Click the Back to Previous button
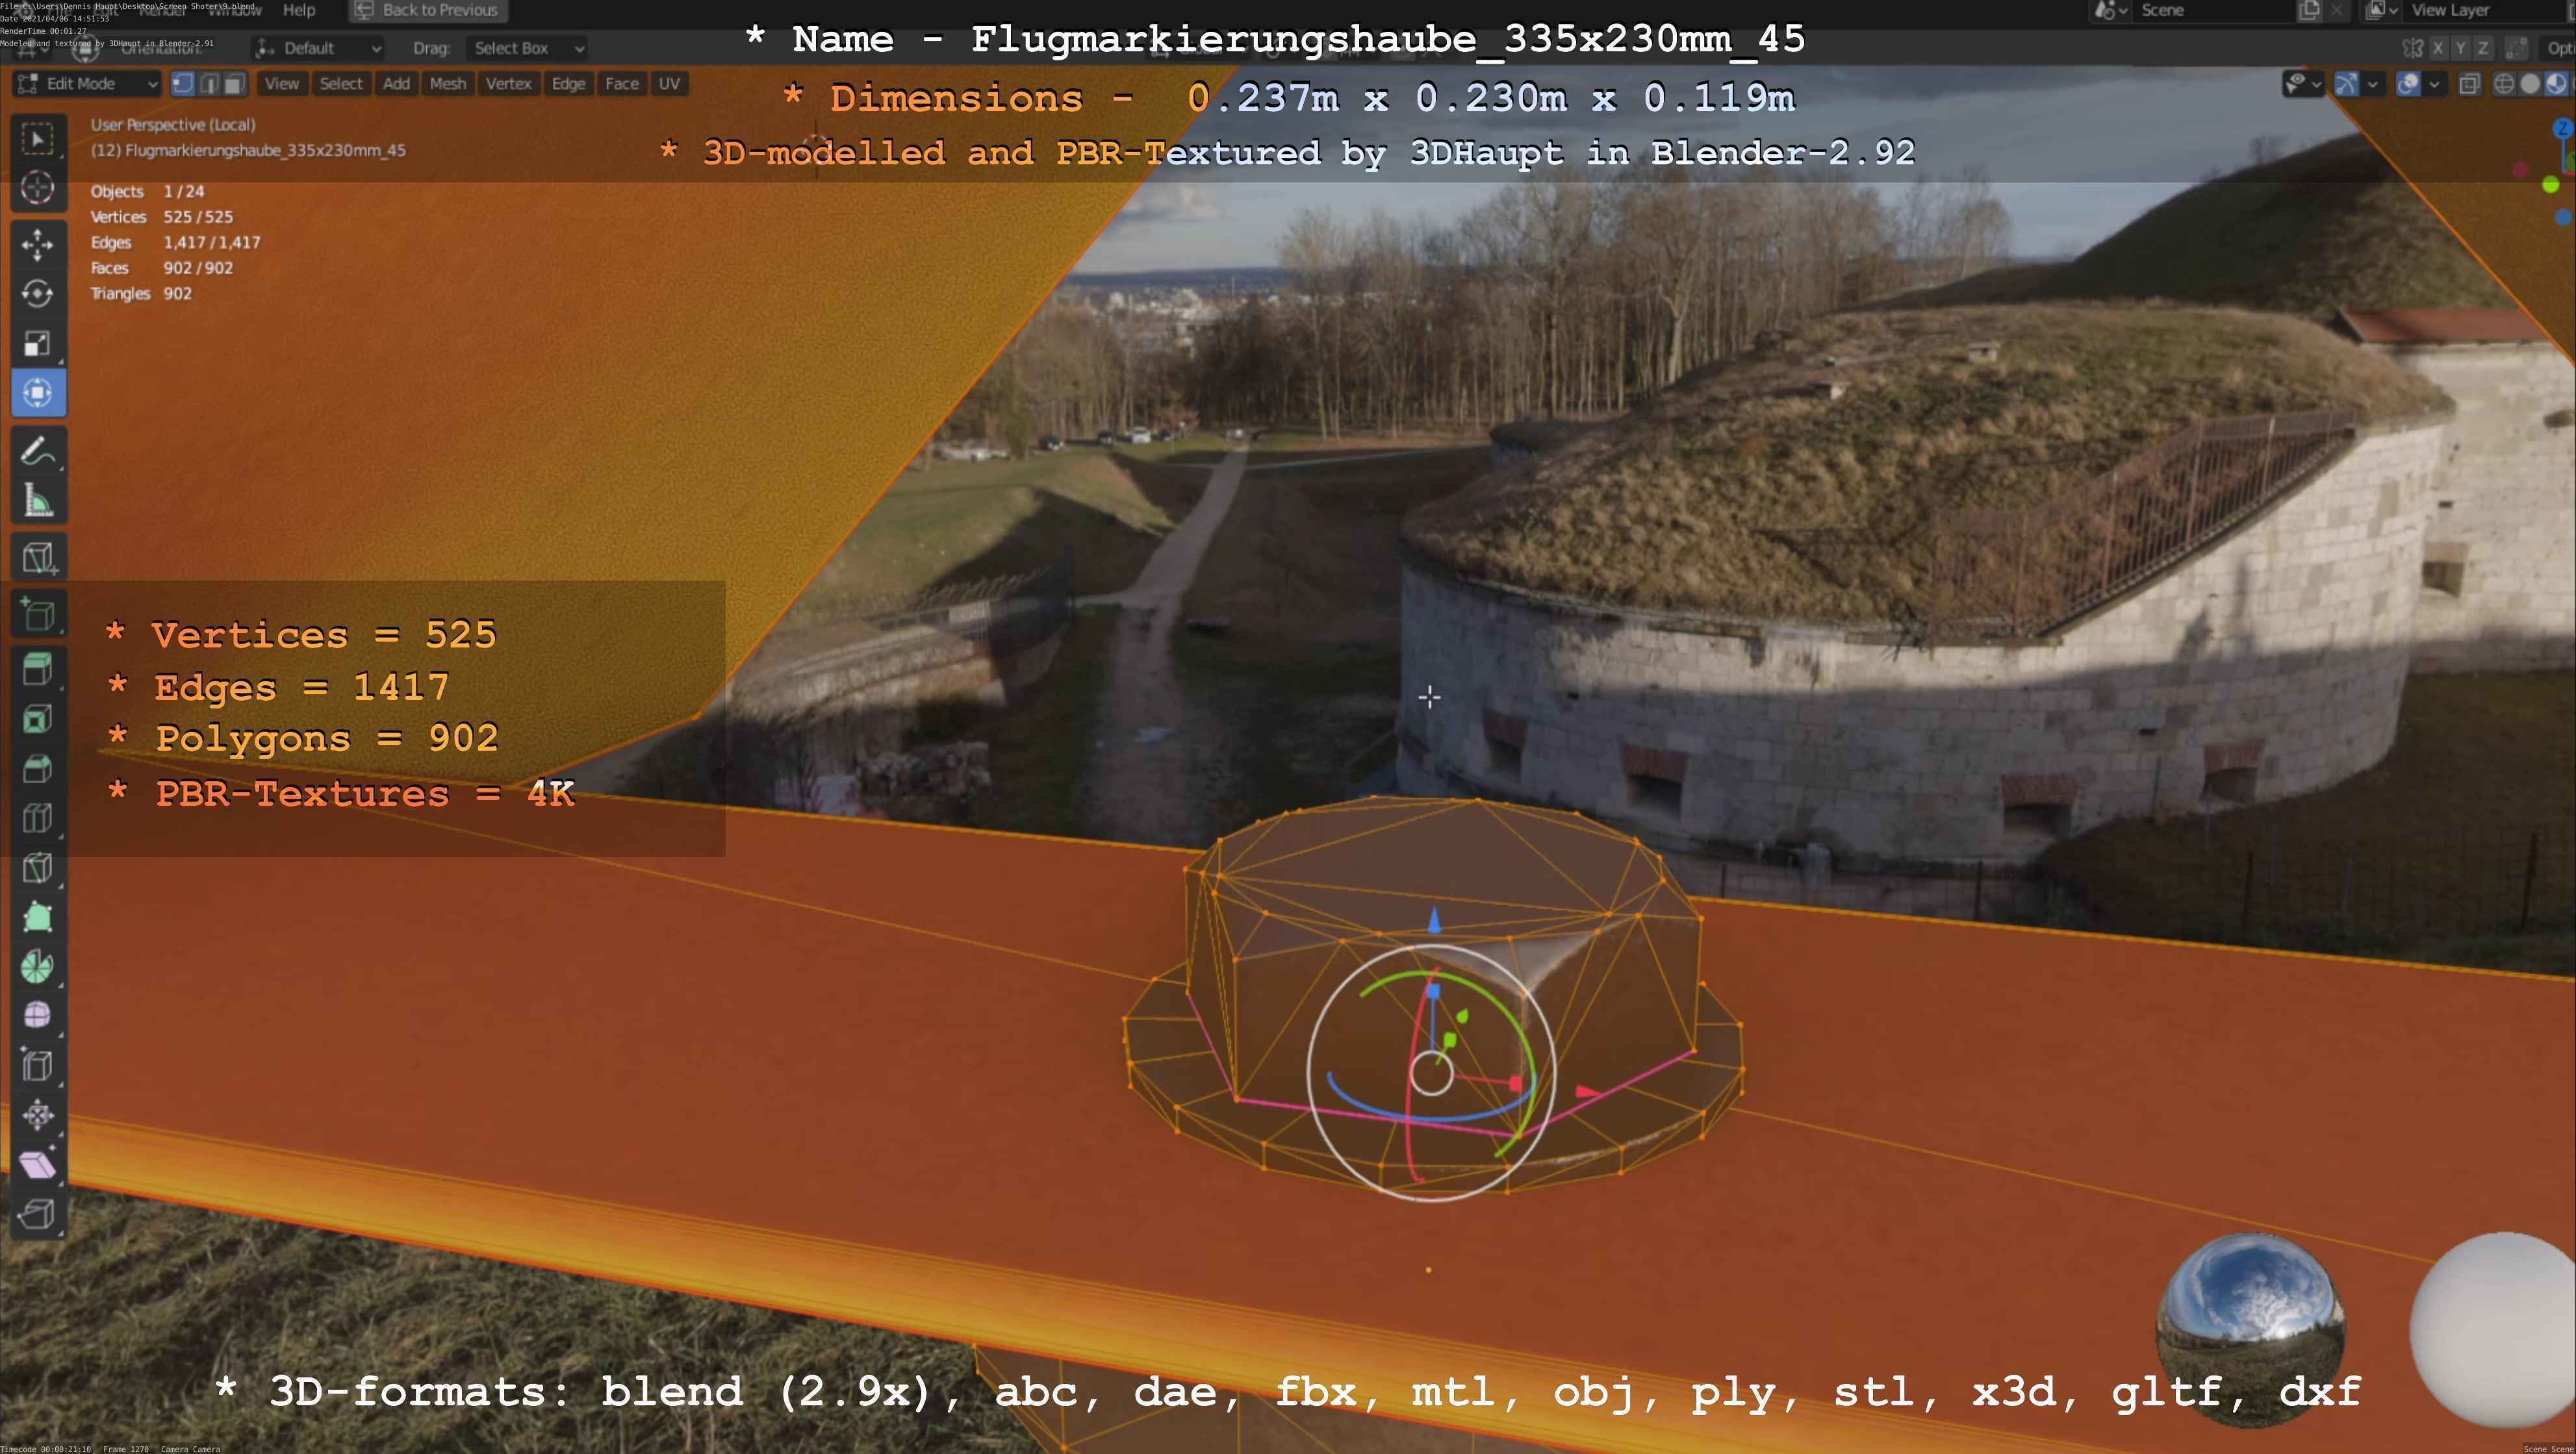2576x1454 pixels. point(428,10)
